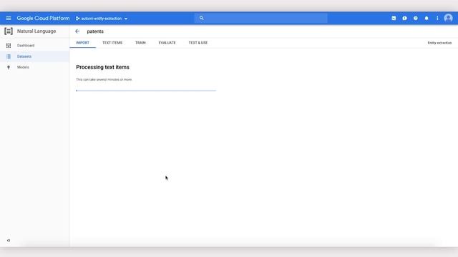
Task: Activate Cloud Shell icon
Action: coord(394,19)
